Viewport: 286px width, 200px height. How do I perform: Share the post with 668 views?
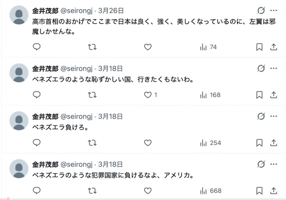pyautogui.click(x=273, y=191)
